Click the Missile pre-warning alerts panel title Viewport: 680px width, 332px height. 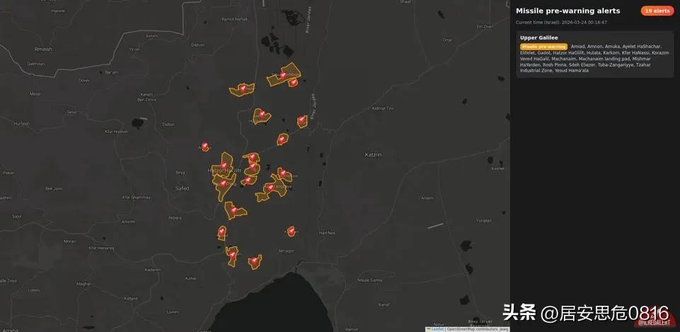(567, 11)
